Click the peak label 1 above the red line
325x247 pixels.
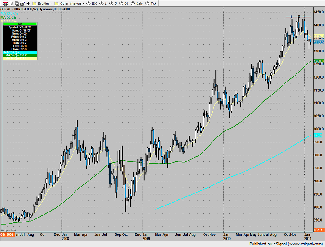coord(291,16)
